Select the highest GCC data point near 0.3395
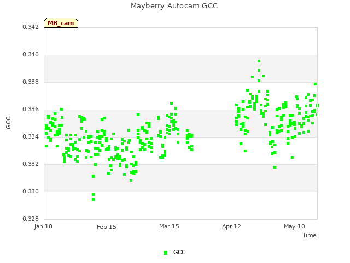Screen dimensions: 350x263 pos(259,61)
